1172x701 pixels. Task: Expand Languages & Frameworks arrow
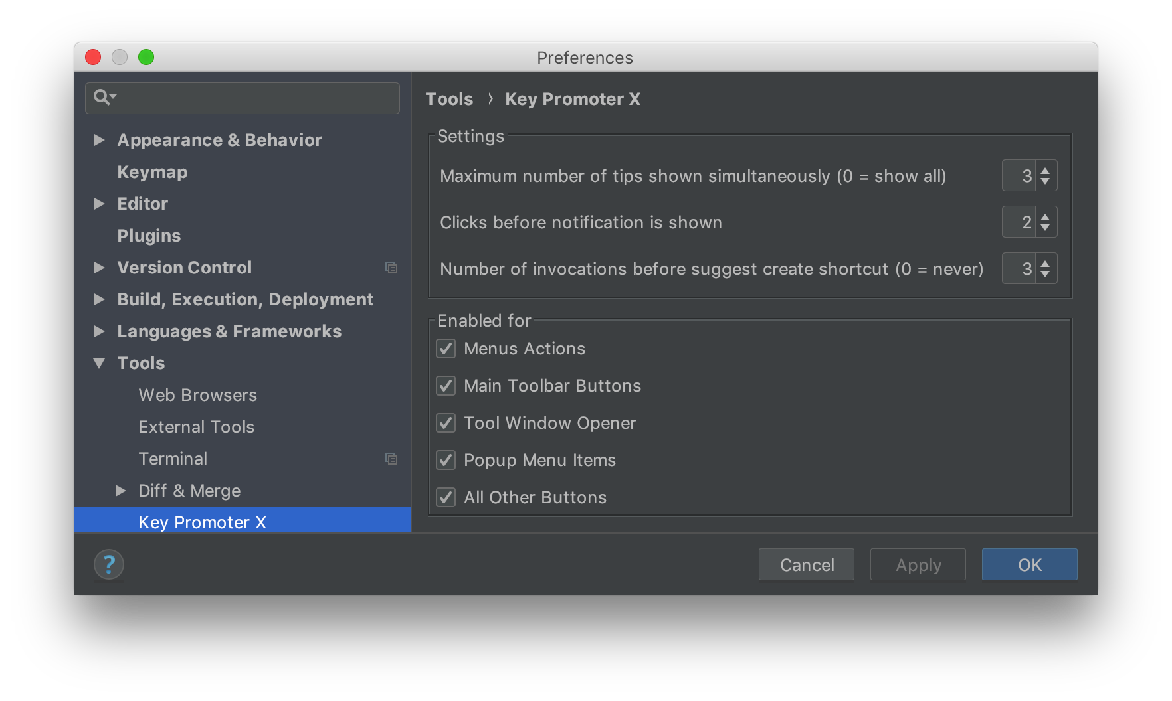pos(100,331)
